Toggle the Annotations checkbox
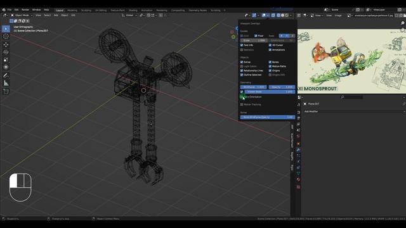Screen dimensions: 406x228 270,49
